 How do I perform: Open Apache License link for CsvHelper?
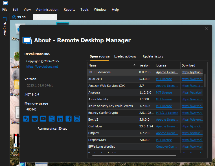167,126
